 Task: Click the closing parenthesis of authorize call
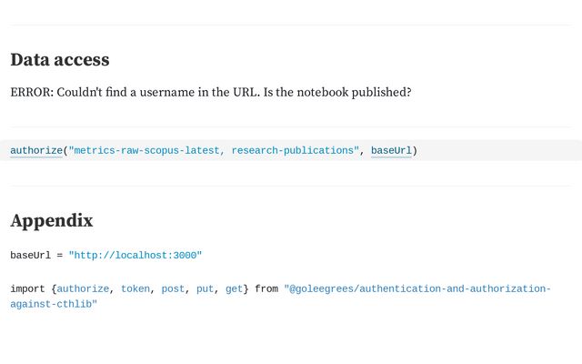[x=415, y=150]
